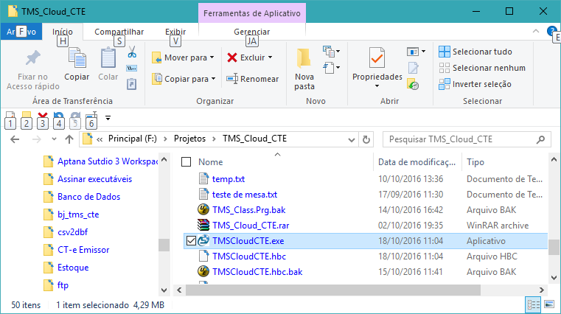This screenshot has width=561, height=314.
Task: Open the Mover para dropdown
Action: pos(183,57)
